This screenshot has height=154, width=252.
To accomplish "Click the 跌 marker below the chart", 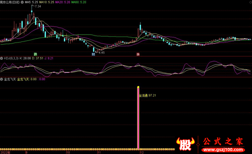I will coord(36,54).
